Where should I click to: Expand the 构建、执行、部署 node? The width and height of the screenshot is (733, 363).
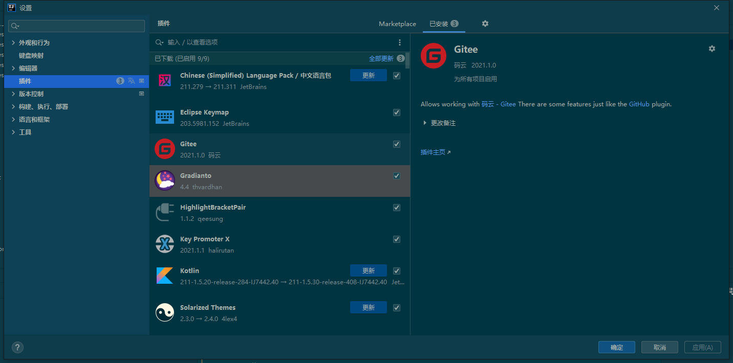pos(13,106)
